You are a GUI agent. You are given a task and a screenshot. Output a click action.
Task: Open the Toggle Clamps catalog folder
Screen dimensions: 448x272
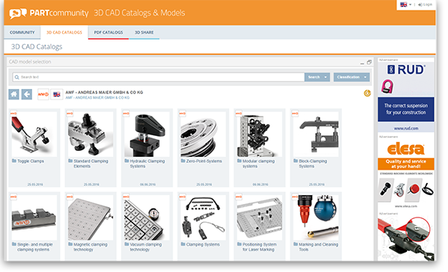(x=31, y=161)
